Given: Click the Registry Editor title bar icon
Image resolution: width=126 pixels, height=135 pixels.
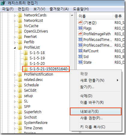Looking at the screenshot, I should point(3,3).
